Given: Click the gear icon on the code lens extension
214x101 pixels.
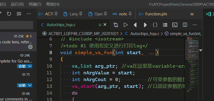Looking at the screenshot, I should (30, 47).
